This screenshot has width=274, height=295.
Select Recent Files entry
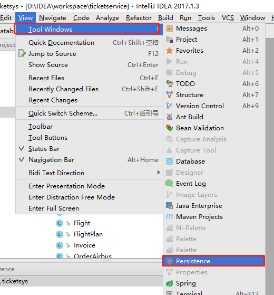click(89, 78)
